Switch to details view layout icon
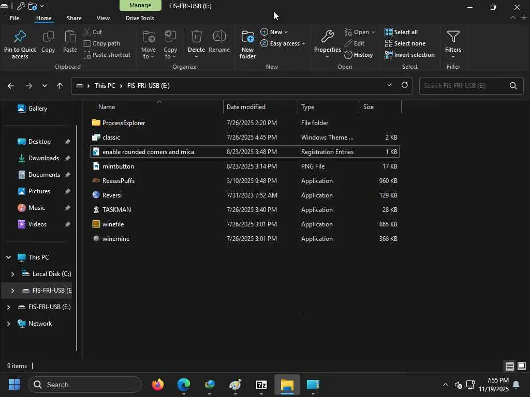Screen dimensions: 530x397 tap(510, 366)
